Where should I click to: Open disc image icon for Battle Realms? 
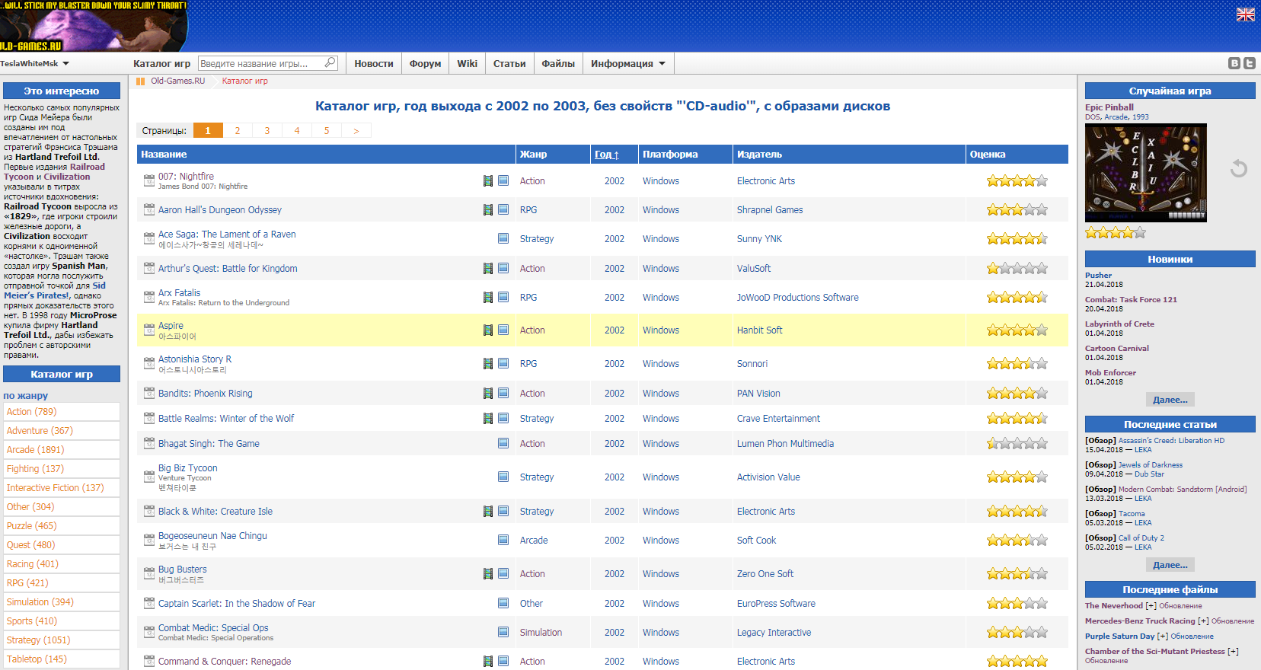pyautogui.click(x=503, y=418)
